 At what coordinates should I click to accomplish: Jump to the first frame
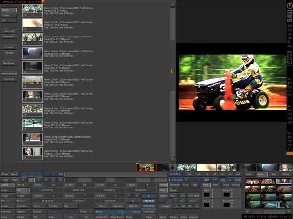190,174
